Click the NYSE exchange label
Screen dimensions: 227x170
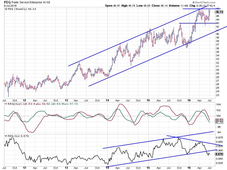47,2
